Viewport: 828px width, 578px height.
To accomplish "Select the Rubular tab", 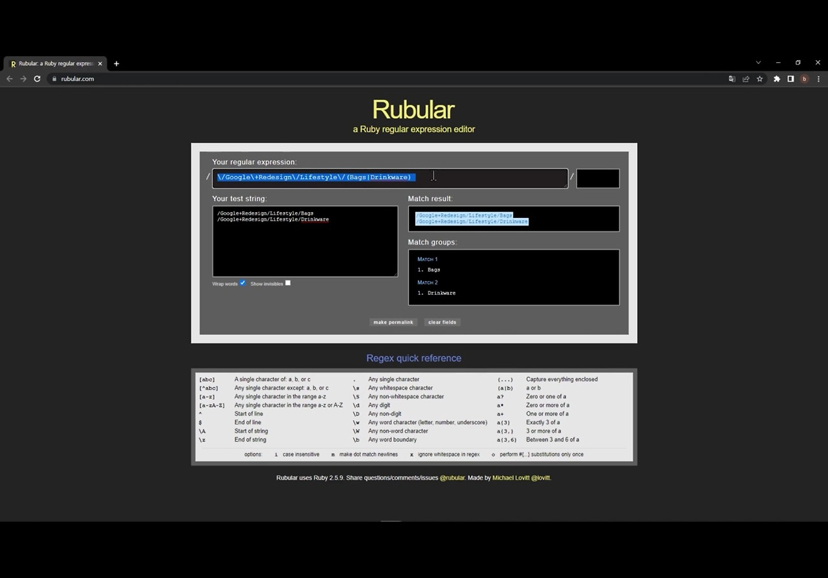I will tap(56, 63).
